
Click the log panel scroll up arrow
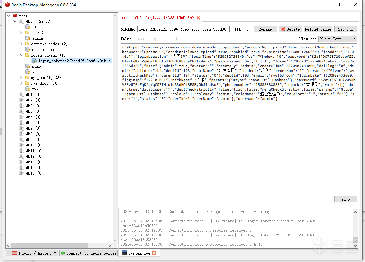click(x=355, y=212)
